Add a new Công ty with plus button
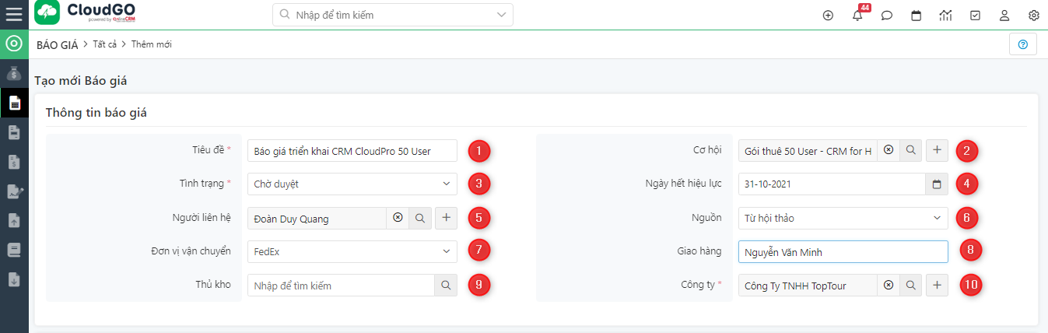1048x333 pixels. (937, 286)
